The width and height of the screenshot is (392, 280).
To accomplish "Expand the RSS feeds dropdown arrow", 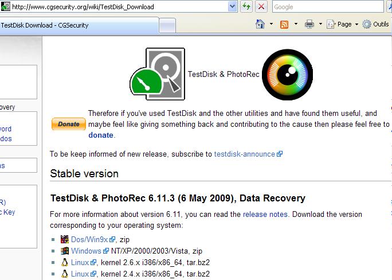I will (x=296, y=24).
